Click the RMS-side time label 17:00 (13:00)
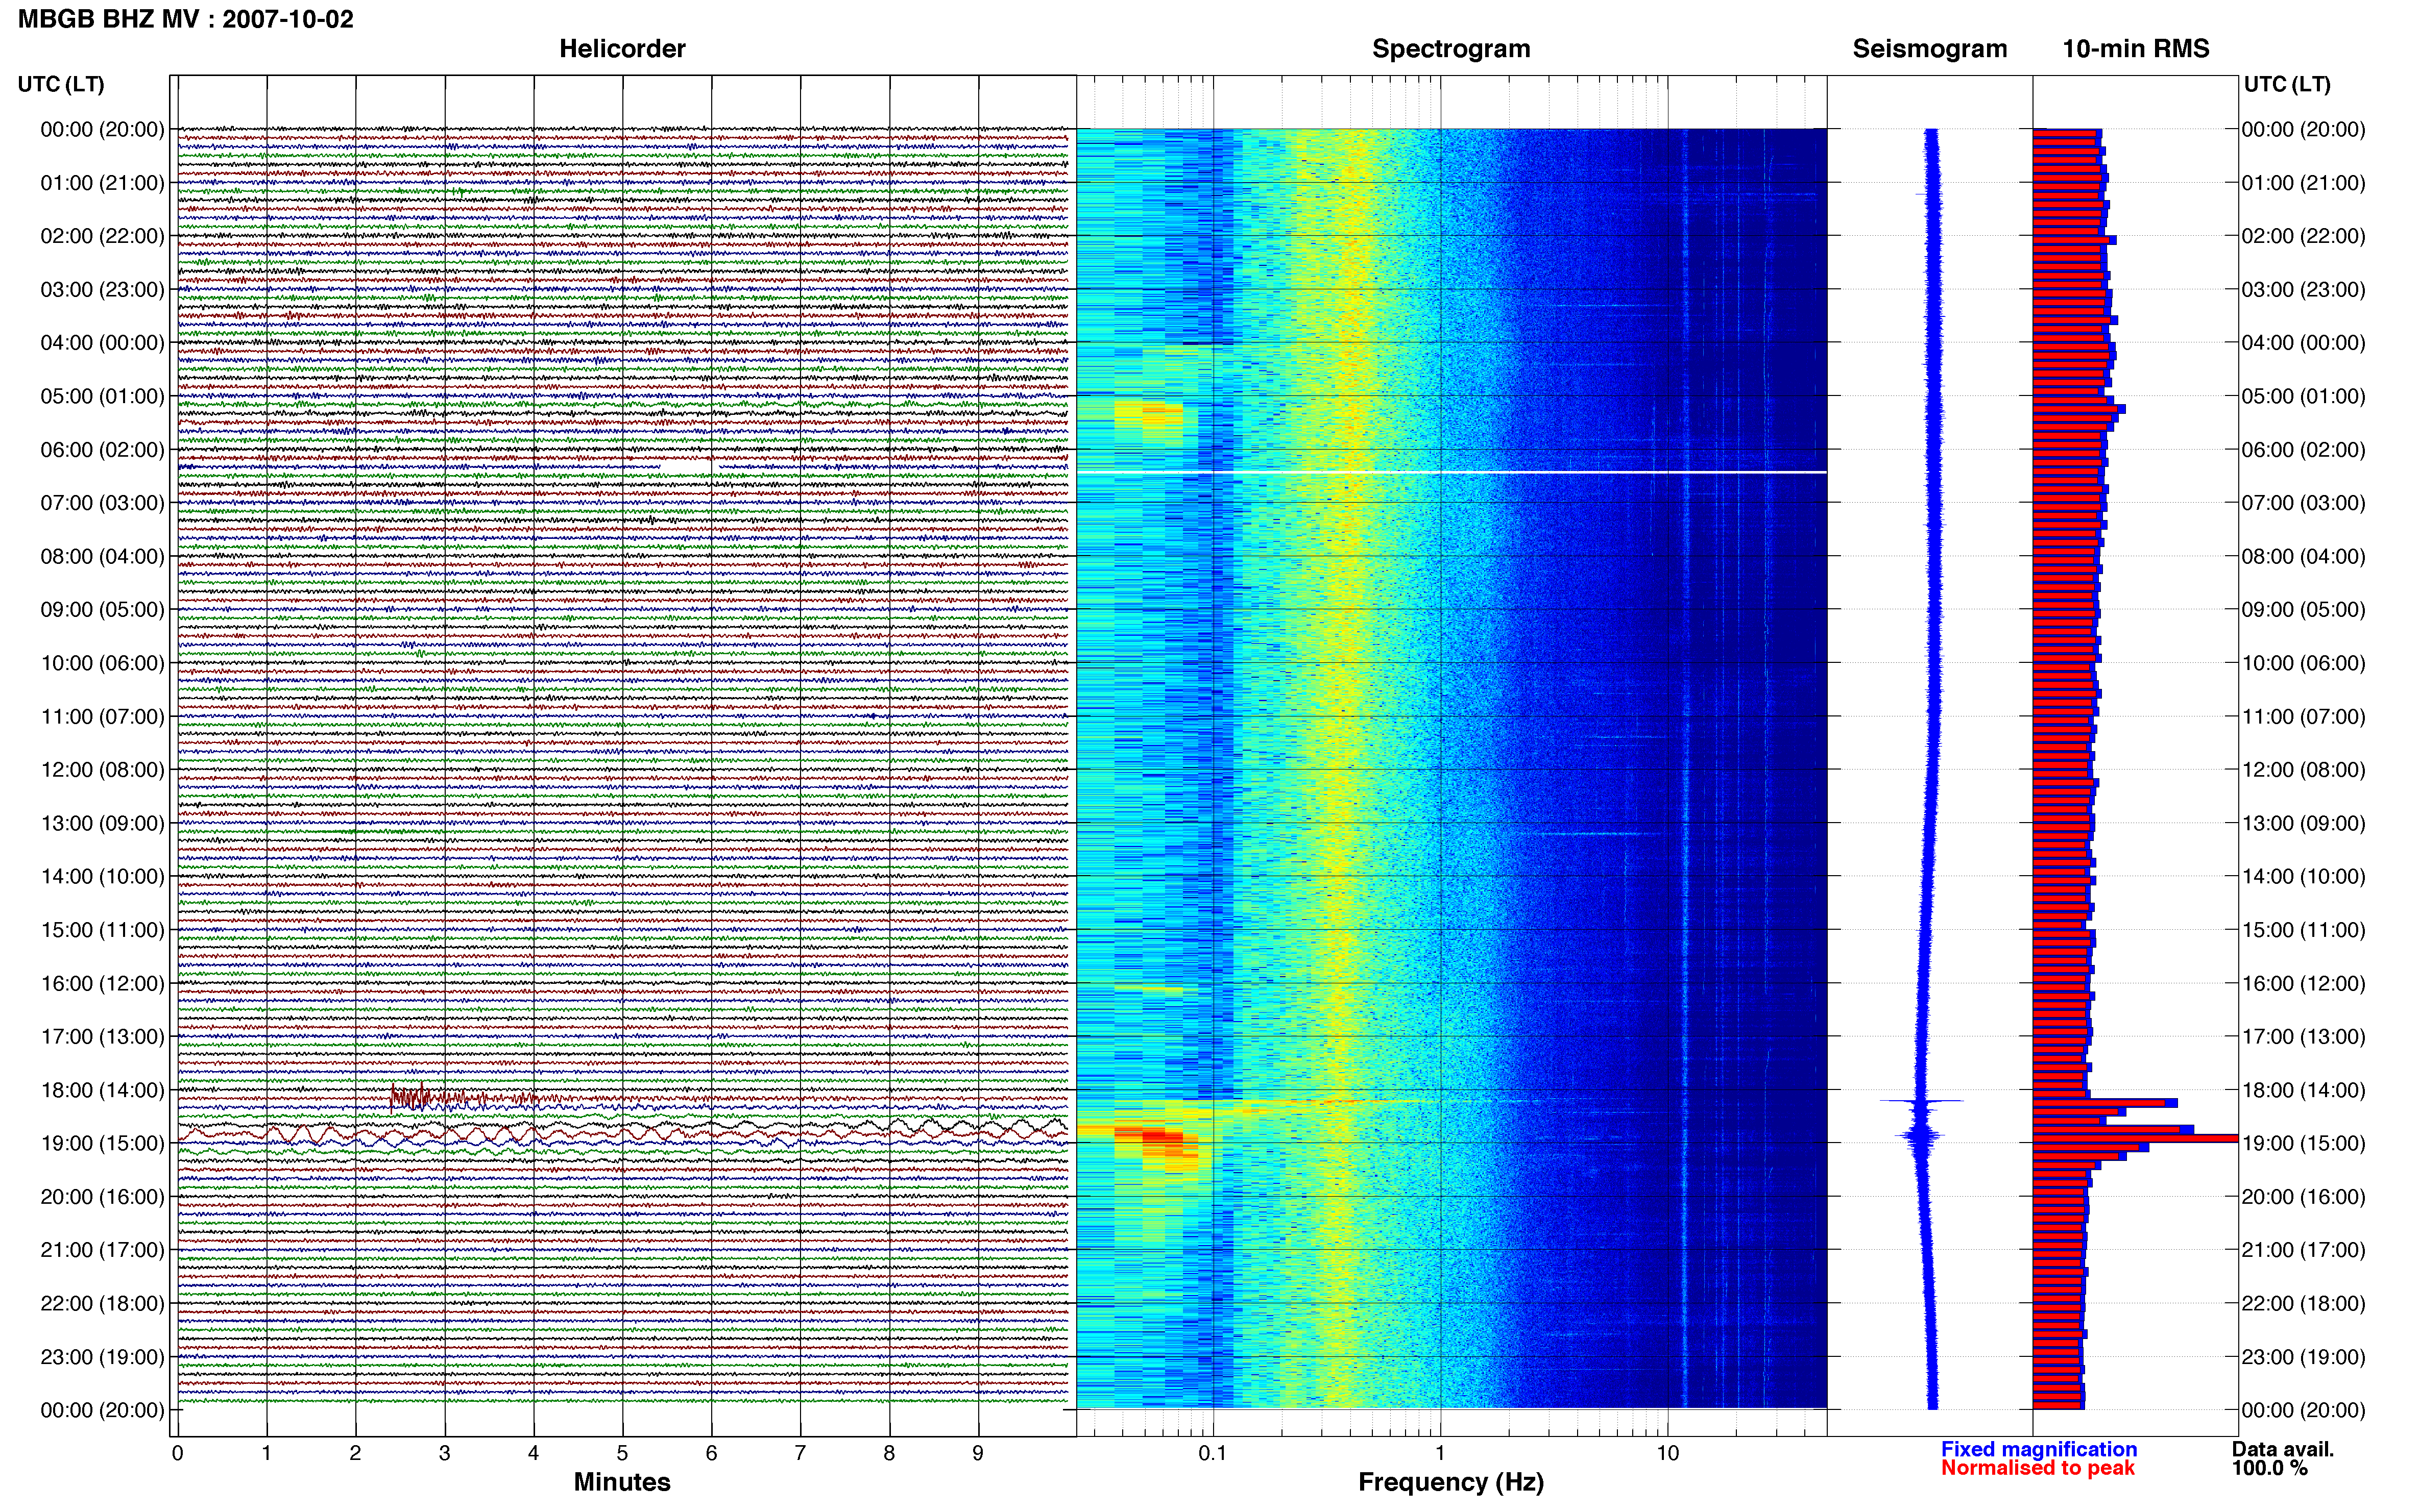The height and width of the screenshot is (1512, 2420). point(2303,1037)
